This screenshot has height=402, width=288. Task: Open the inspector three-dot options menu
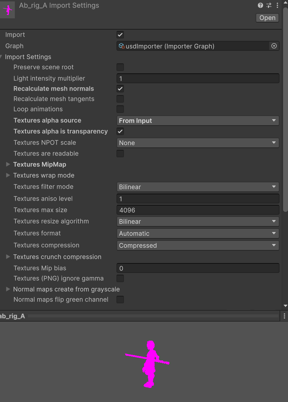pos(277,5)
